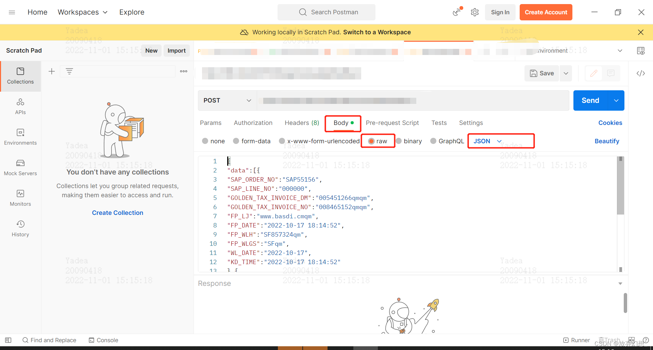This screenshot has width=653, height=350.
Task: Dismiss the Scratch Pad banner
Action: coord(641,32)
